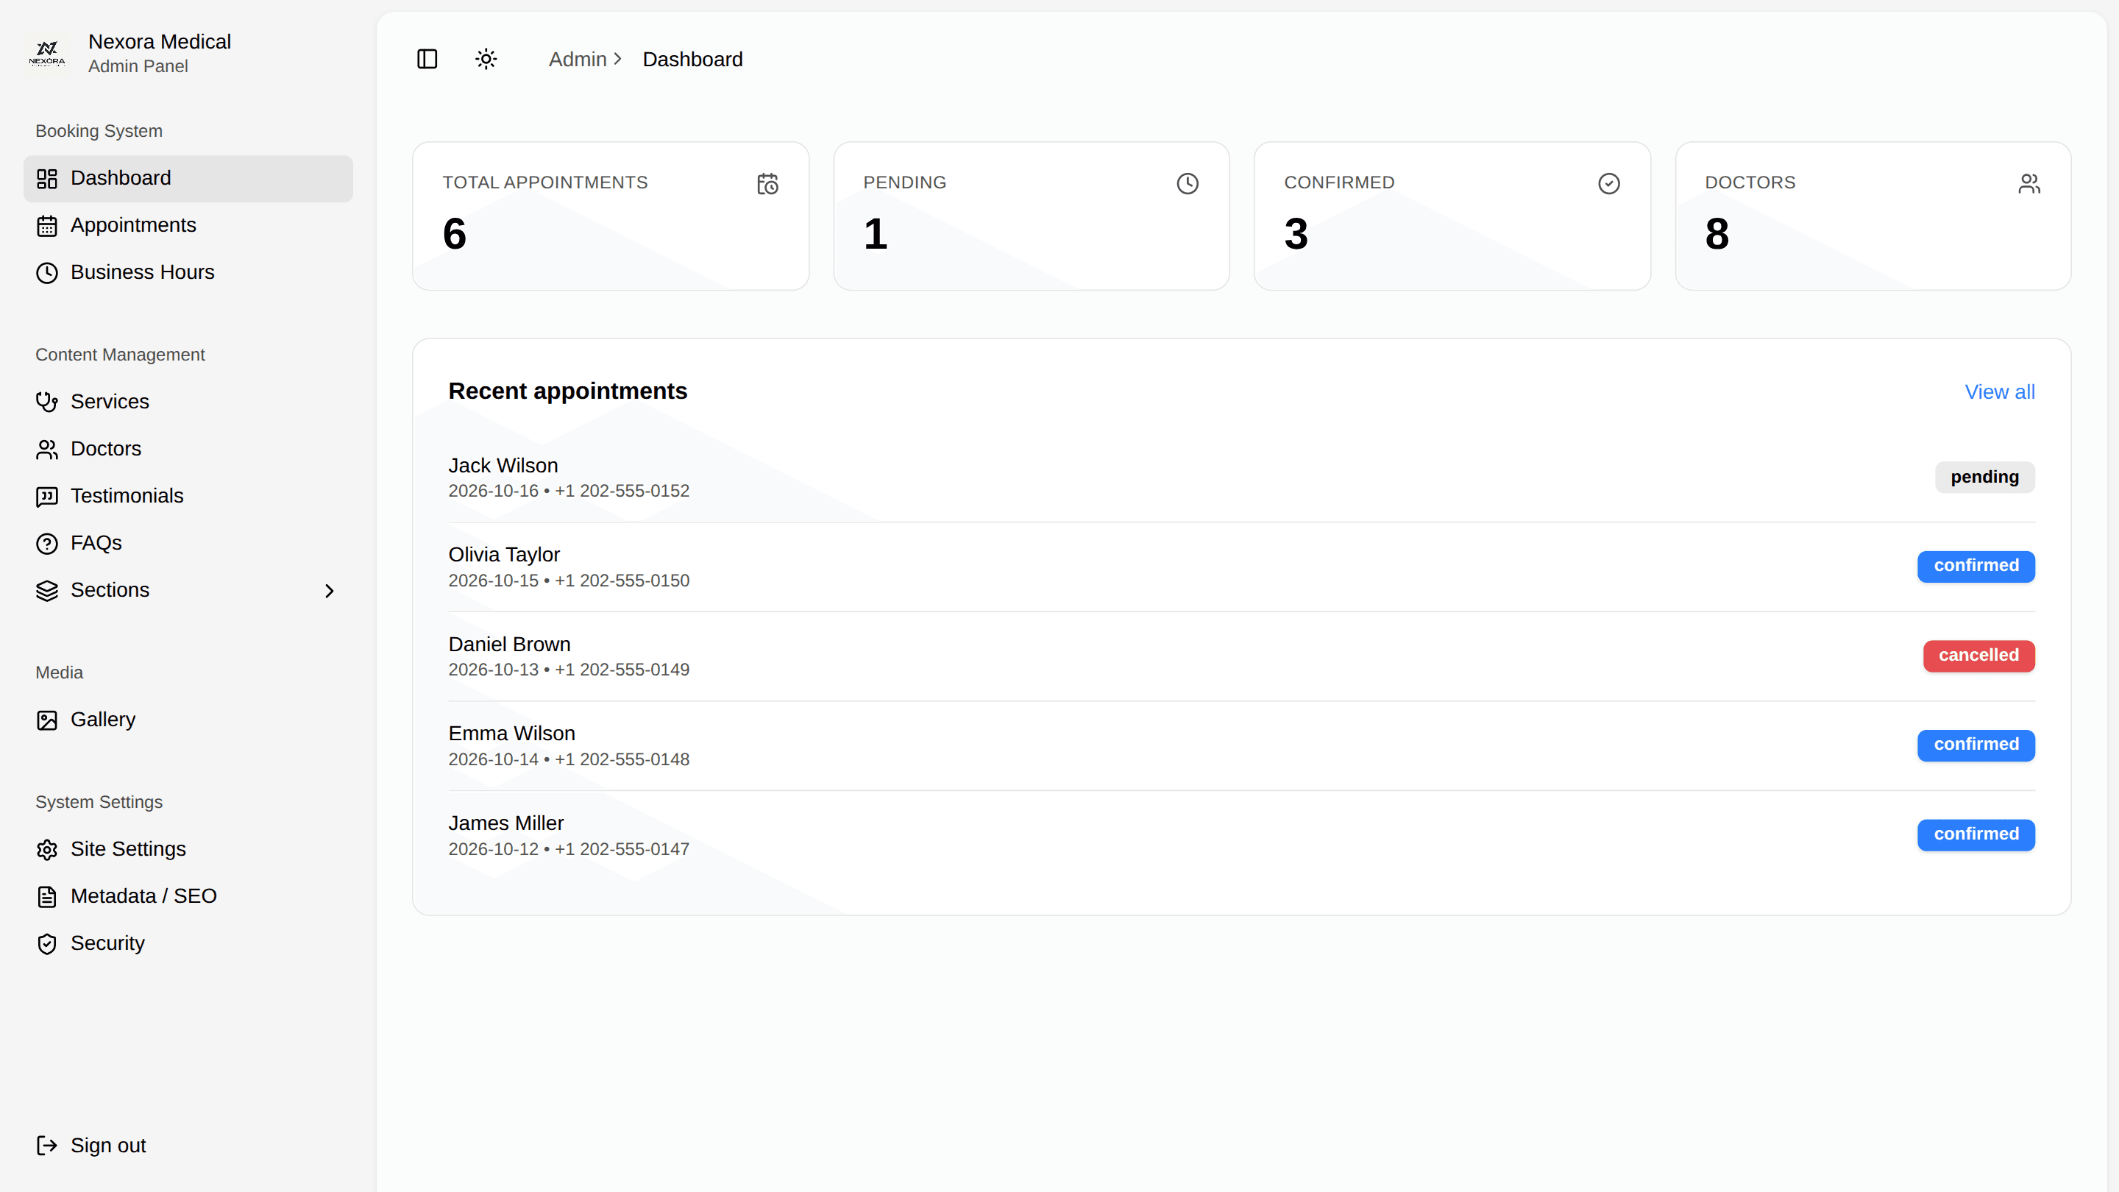Click the Dashboard breadcrumb label
This screenshot has width=2119, height=1192.
(692, 59)
